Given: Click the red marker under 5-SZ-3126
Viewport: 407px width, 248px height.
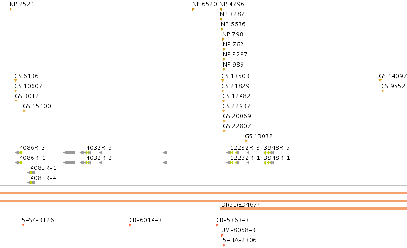Looking at the screenshot, I should click(x=23, y=225).
